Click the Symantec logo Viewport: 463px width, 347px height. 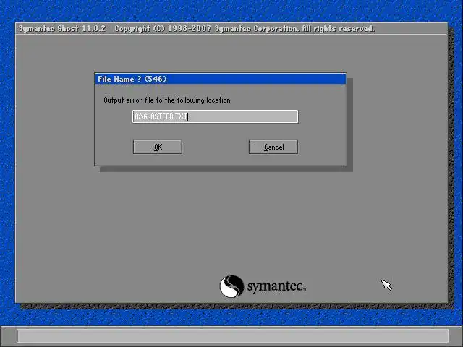pos(263,286)
